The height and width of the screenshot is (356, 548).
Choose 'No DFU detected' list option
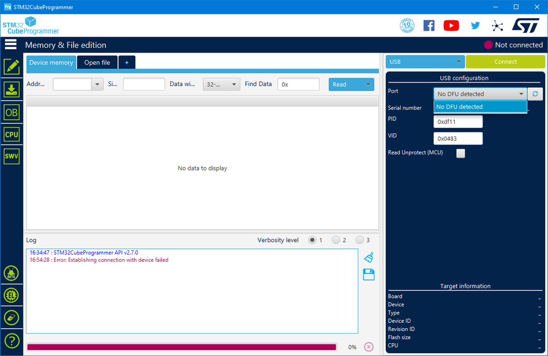pos(480,107)
